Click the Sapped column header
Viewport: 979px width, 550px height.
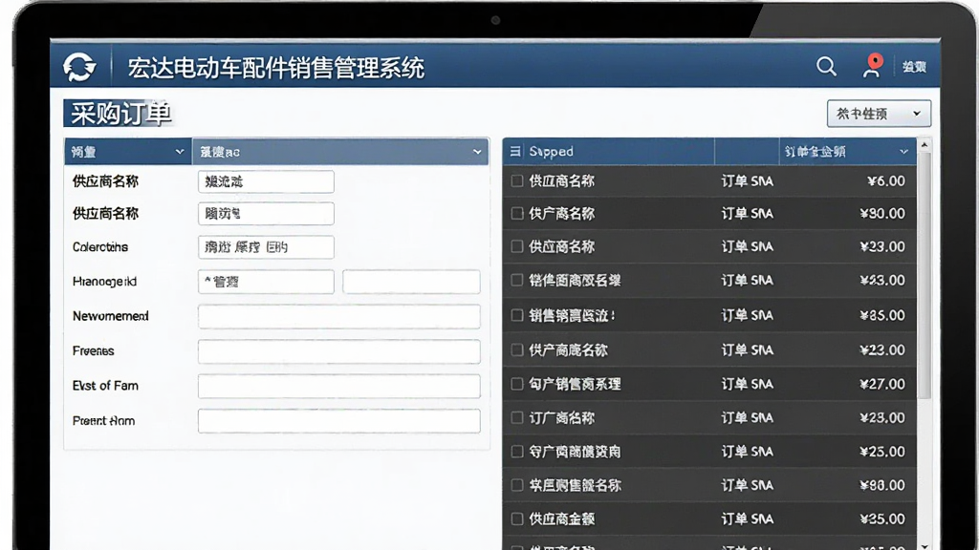pyautogui.click(x=552, y=152)
